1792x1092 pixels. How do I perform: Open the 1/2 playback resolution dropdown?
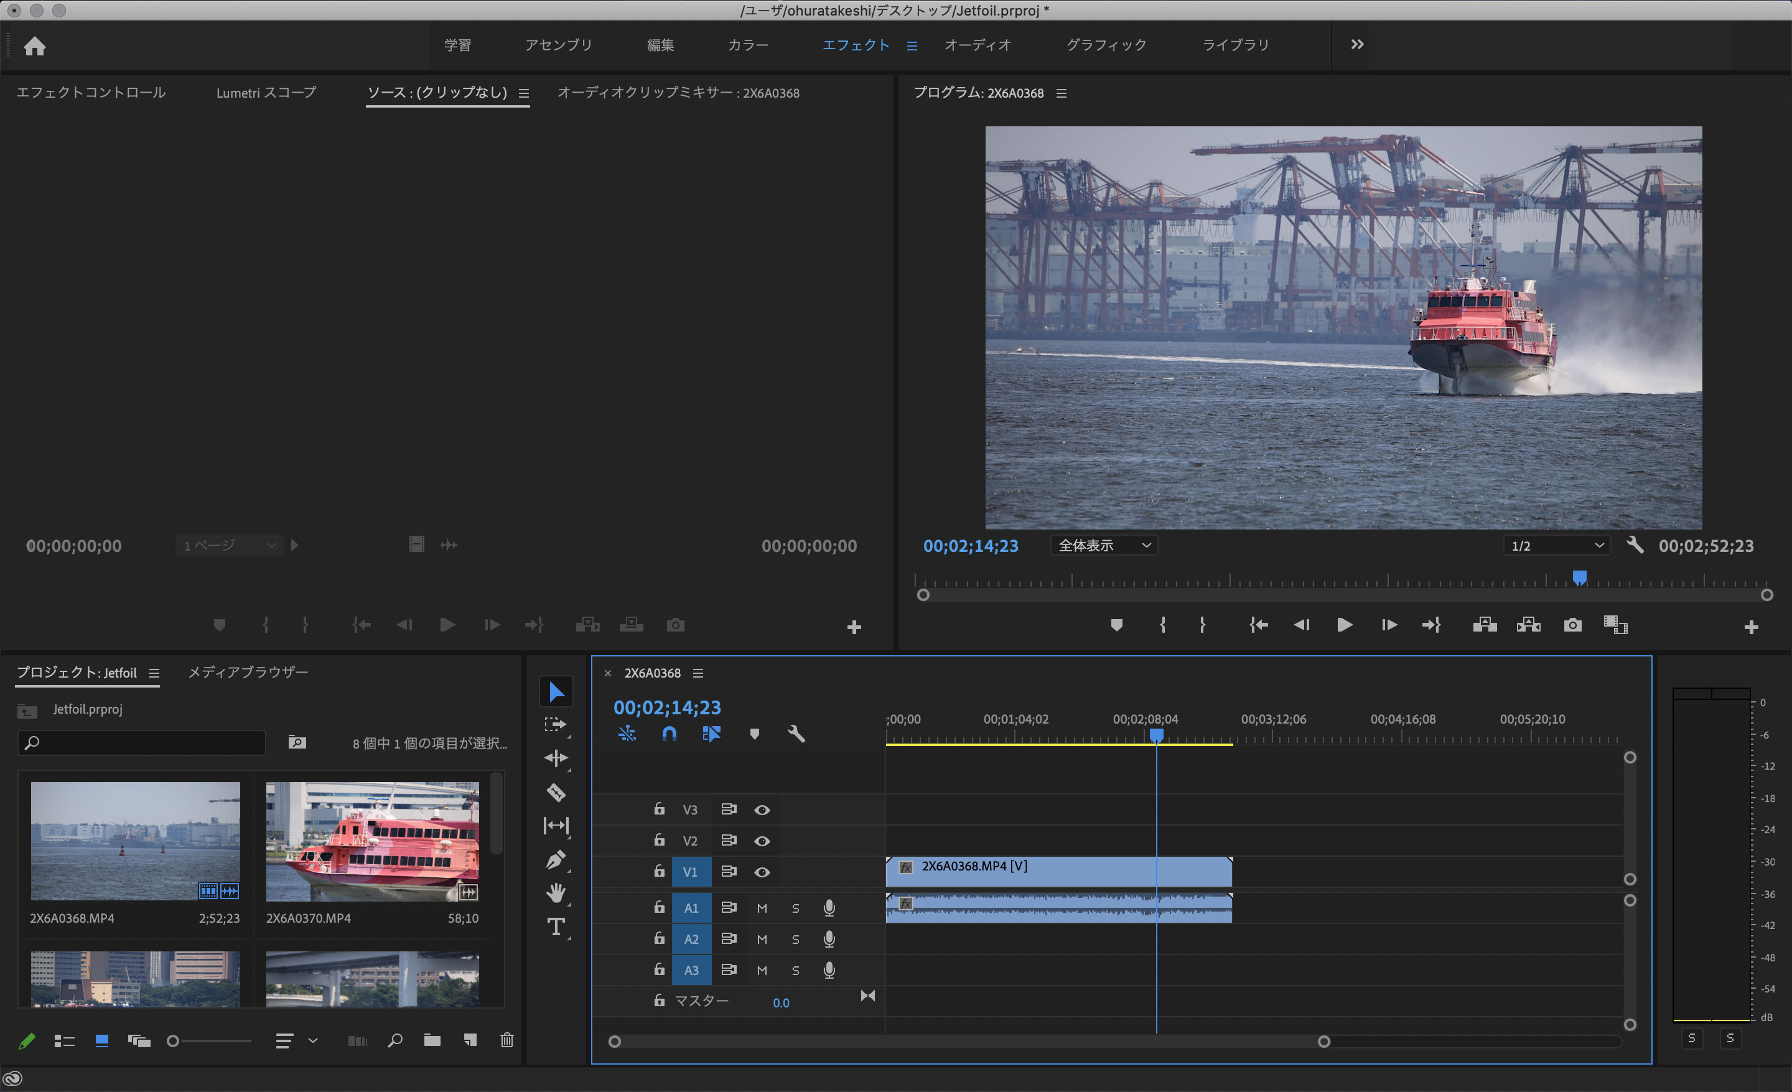[1557, 545]
